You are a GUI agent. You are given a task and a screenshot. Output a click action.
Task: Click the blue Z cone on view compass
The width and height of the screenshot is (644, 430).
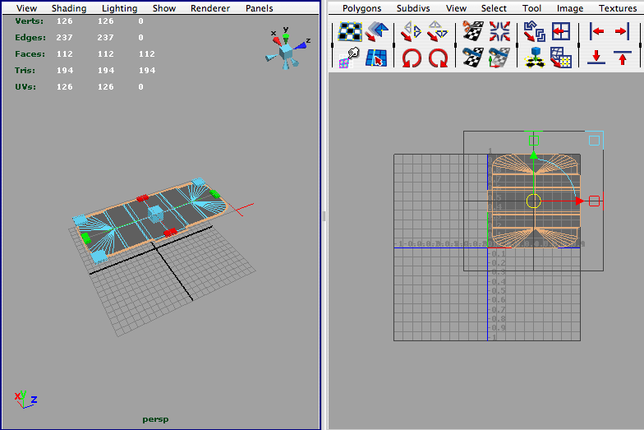(x=301, y=46)
